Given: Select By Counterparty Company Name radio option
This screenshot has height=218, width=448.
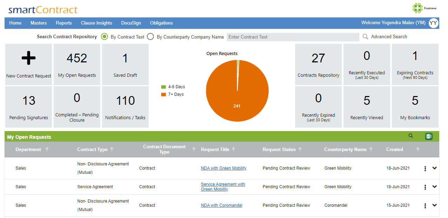Looking at the screenshot, I should (150, 36).
